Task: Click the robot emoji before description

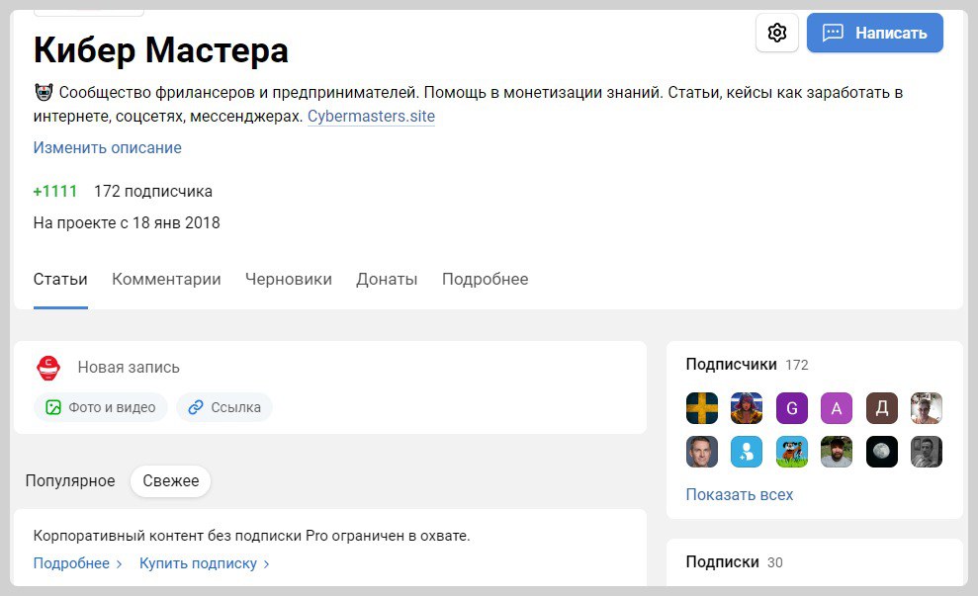Action: [44, 92]
